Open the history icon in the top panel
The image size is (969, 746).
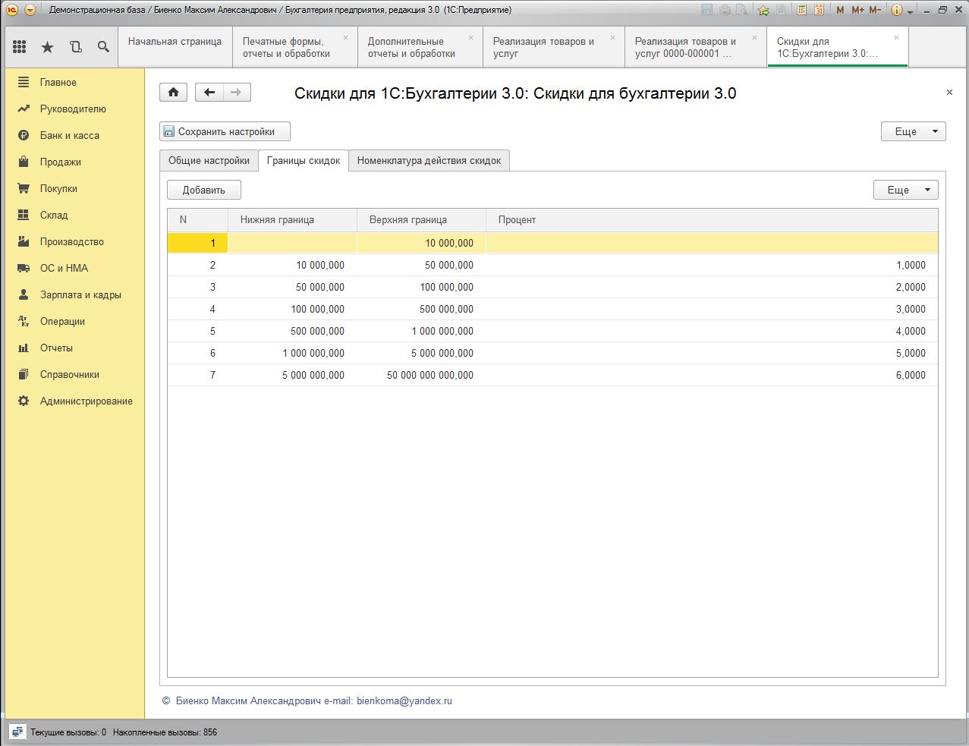(75, 47)
